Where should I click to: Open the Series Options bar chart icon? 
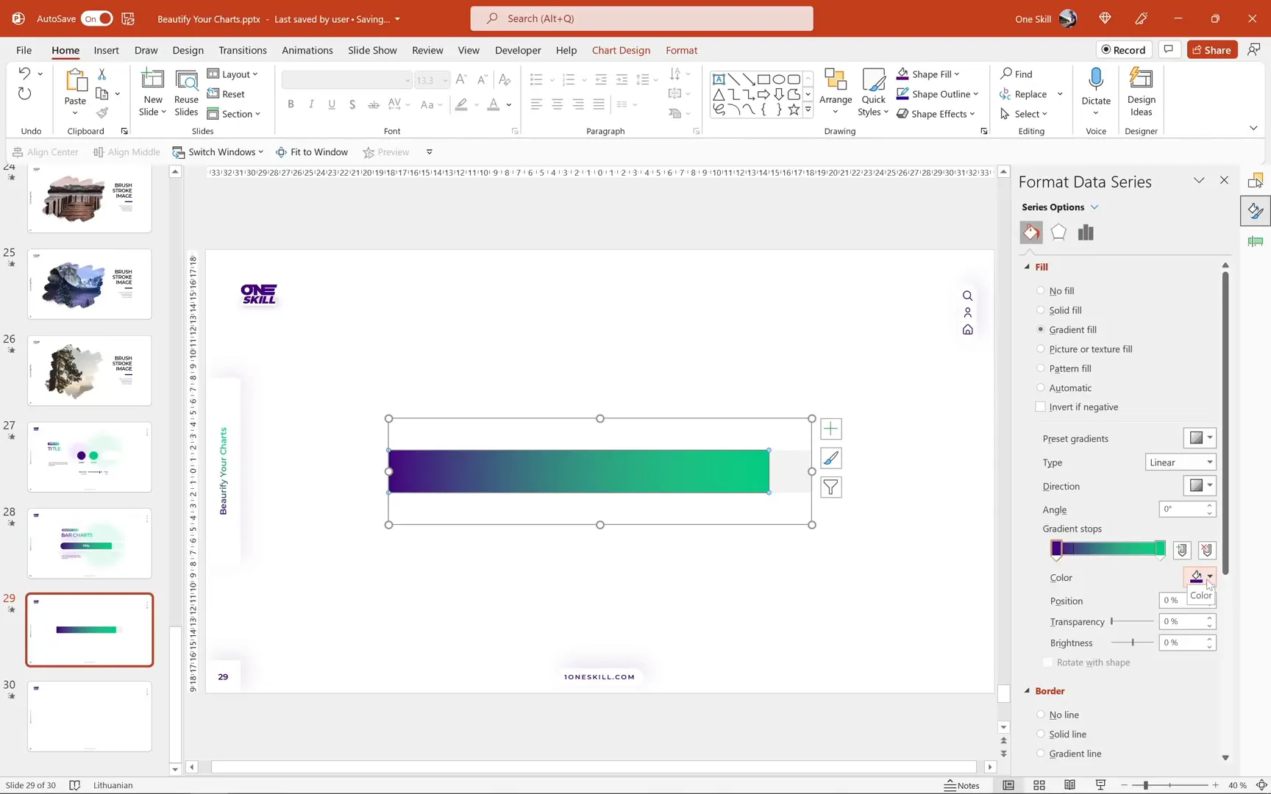(x=1086, y=232)
